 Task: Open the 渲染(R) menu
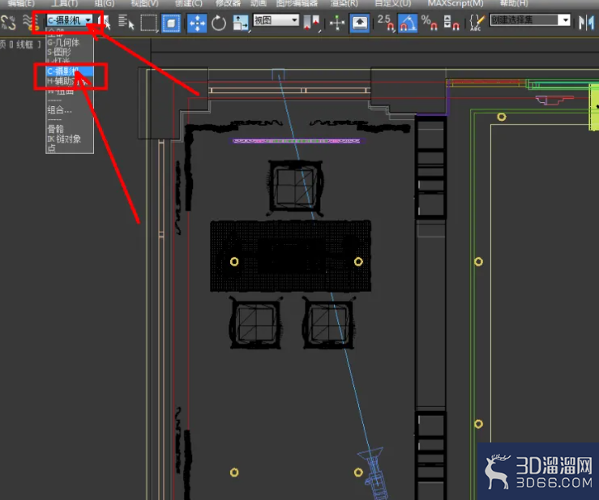(x=344, y=3)
